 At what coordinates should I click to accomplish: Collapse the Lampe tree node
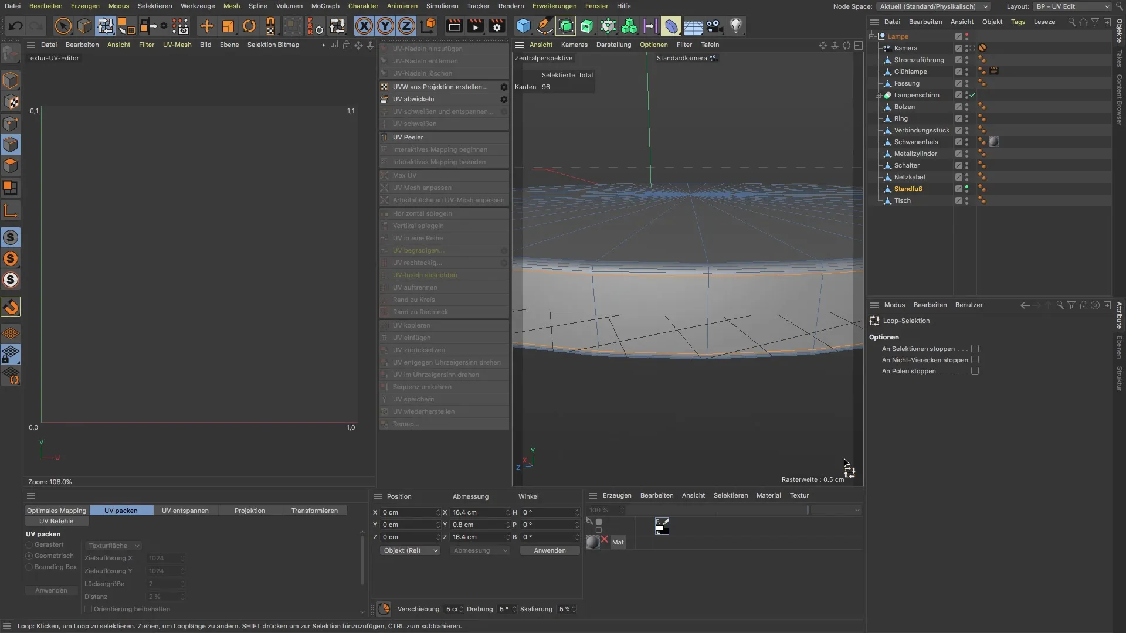tap(872, 36)
